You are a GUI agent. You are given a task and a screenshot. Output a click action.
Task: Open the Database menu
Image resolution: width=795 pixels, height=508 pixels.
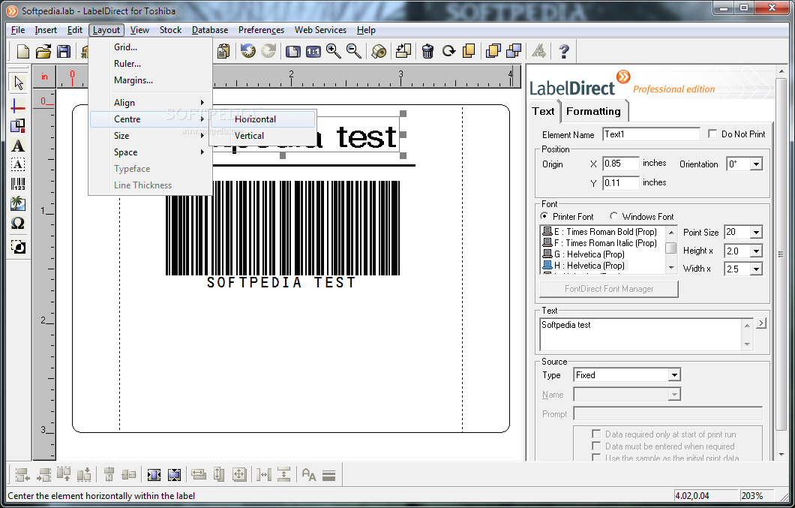click(210, 30)
